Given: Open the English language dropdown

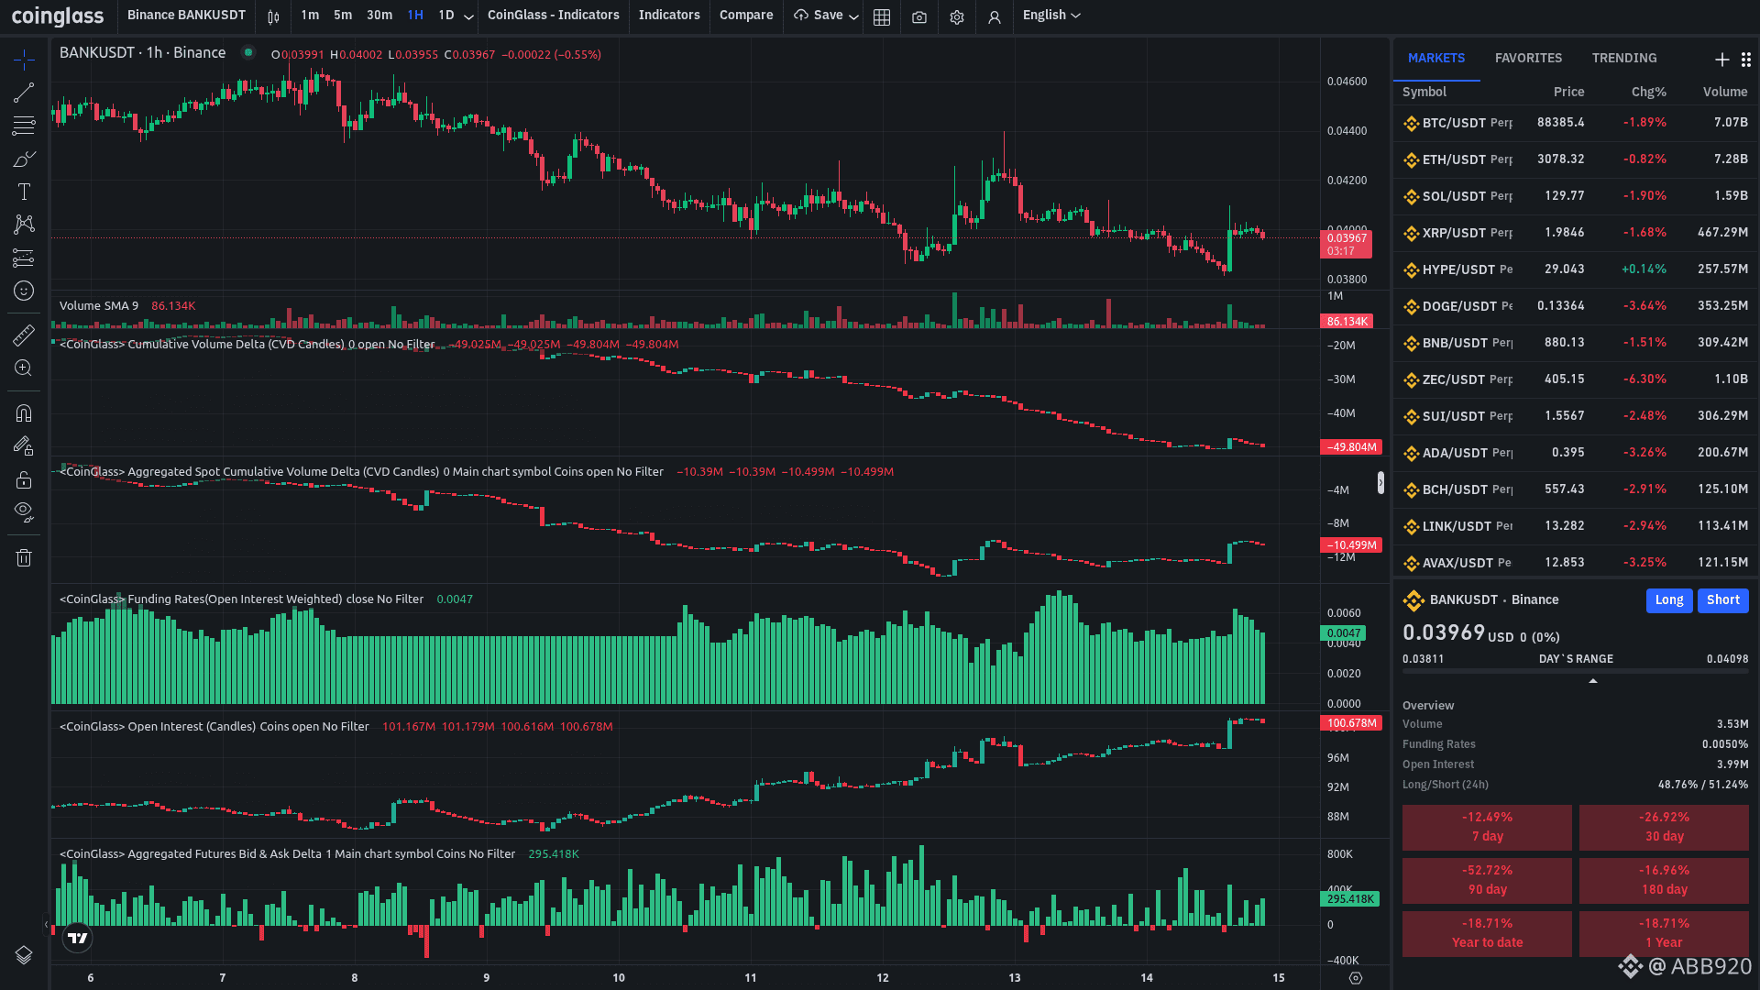Looking at the screenshot, I should (1051, 16).
